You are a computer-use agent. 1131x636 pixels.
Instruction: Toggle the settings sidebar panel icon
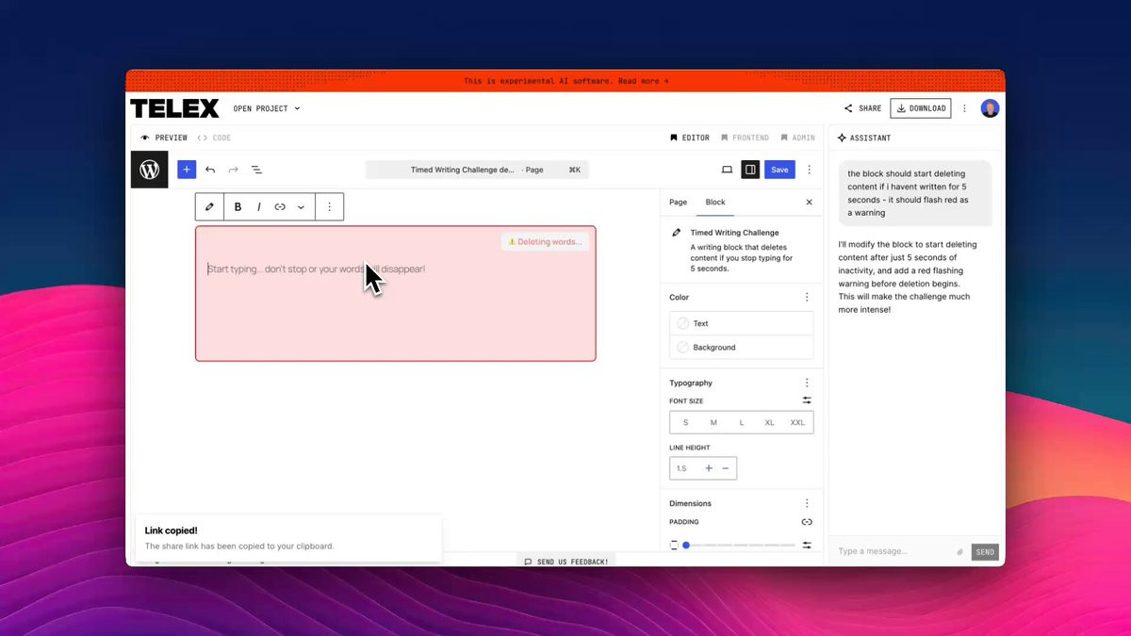point(750,170)
